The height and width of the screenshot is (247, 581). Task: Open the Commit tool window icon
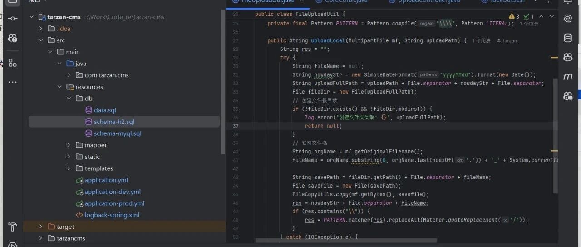(x=13, y=18)
